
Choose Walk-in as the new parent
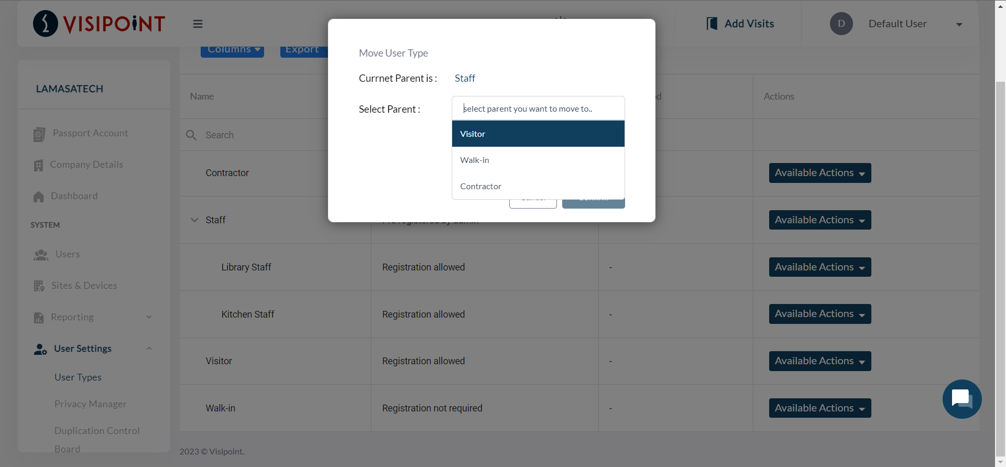[x=538, y=160]
